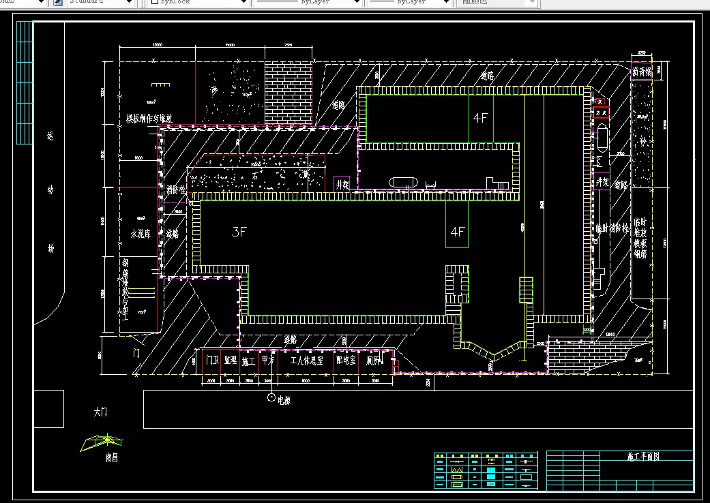This screenshot has width=710, height=503.
Task: Select the 电源 text label
Action: tap(284, 401)
